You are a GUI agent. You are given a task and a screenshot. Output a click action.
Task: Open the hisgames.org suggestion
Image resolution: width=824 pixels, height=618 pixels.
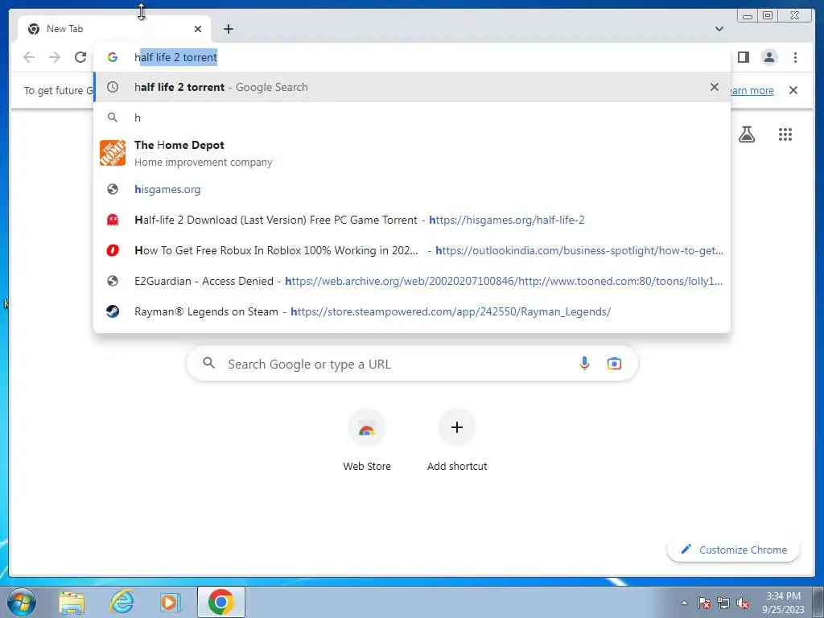click(x=412, y=189)
